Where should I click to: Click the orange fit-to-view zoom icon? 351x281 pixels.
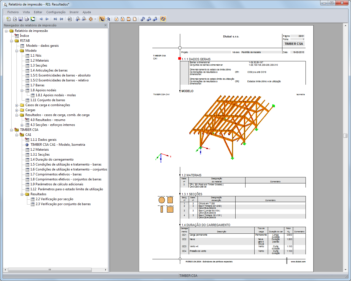[91, 19]
